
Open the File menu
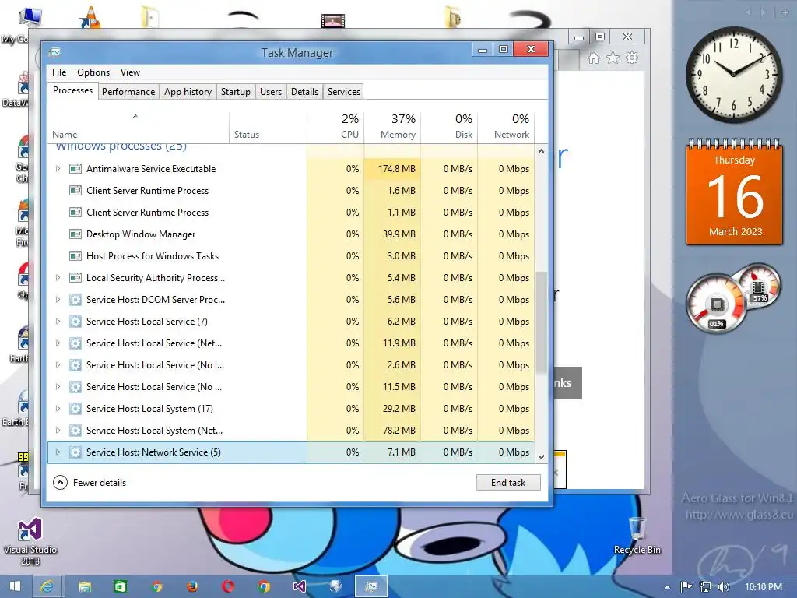point(59,72)
